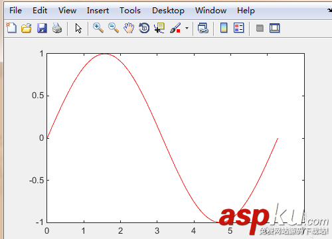This screenshot has height=239, width=332.
Task: Select the Edit Plot arrow tool
Action: [x=78, y=29]
